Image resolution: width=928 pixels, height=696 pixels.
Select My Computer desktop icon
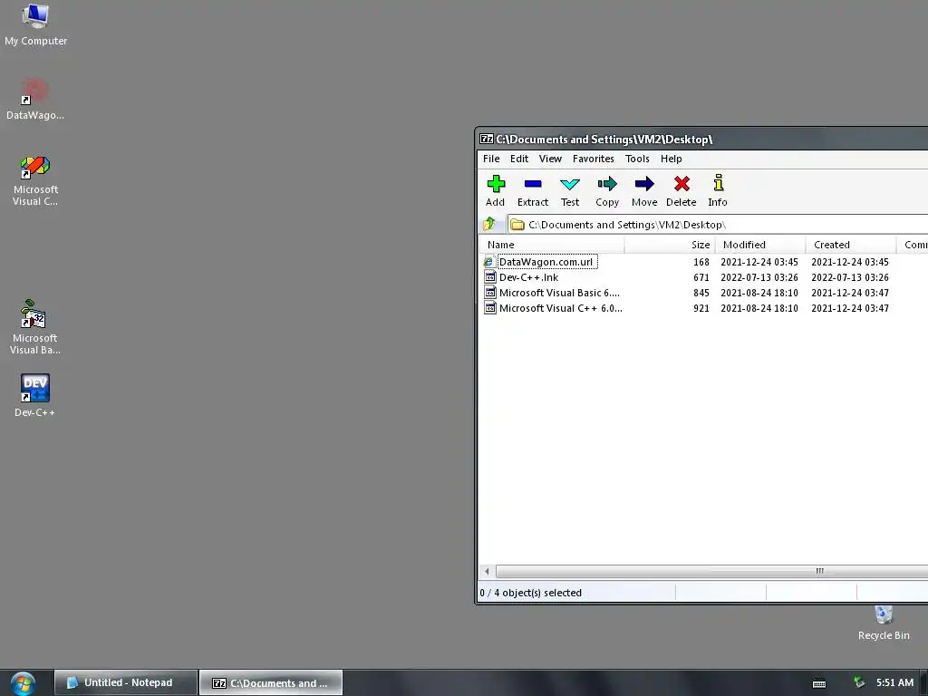[x=35, y=24]
